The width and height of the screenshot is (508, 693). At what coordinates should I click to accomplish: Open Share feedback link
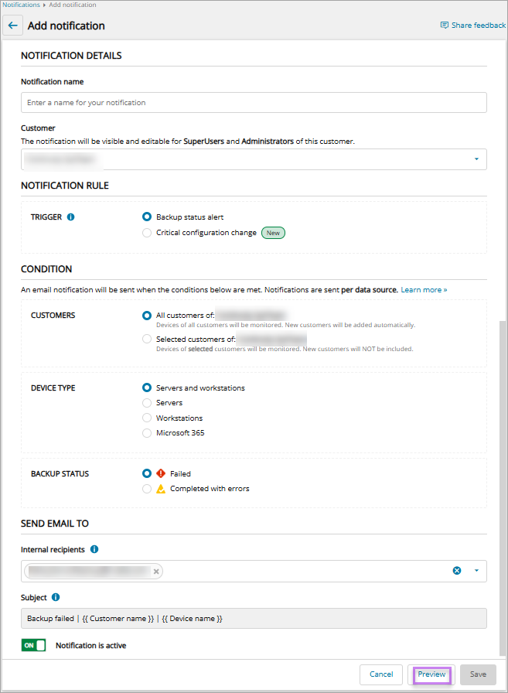pos(472,26)
